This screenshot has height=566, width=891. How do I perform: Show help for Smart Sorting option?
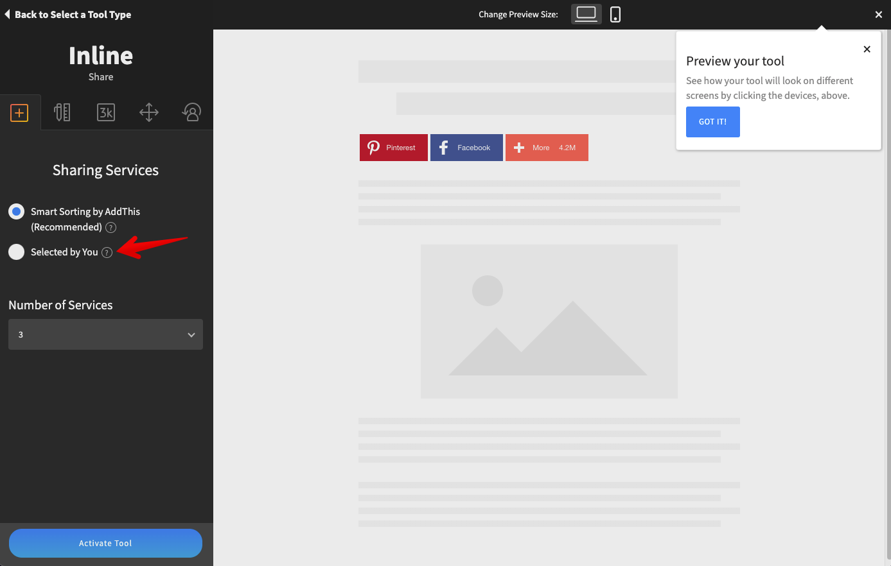point(110,227)
